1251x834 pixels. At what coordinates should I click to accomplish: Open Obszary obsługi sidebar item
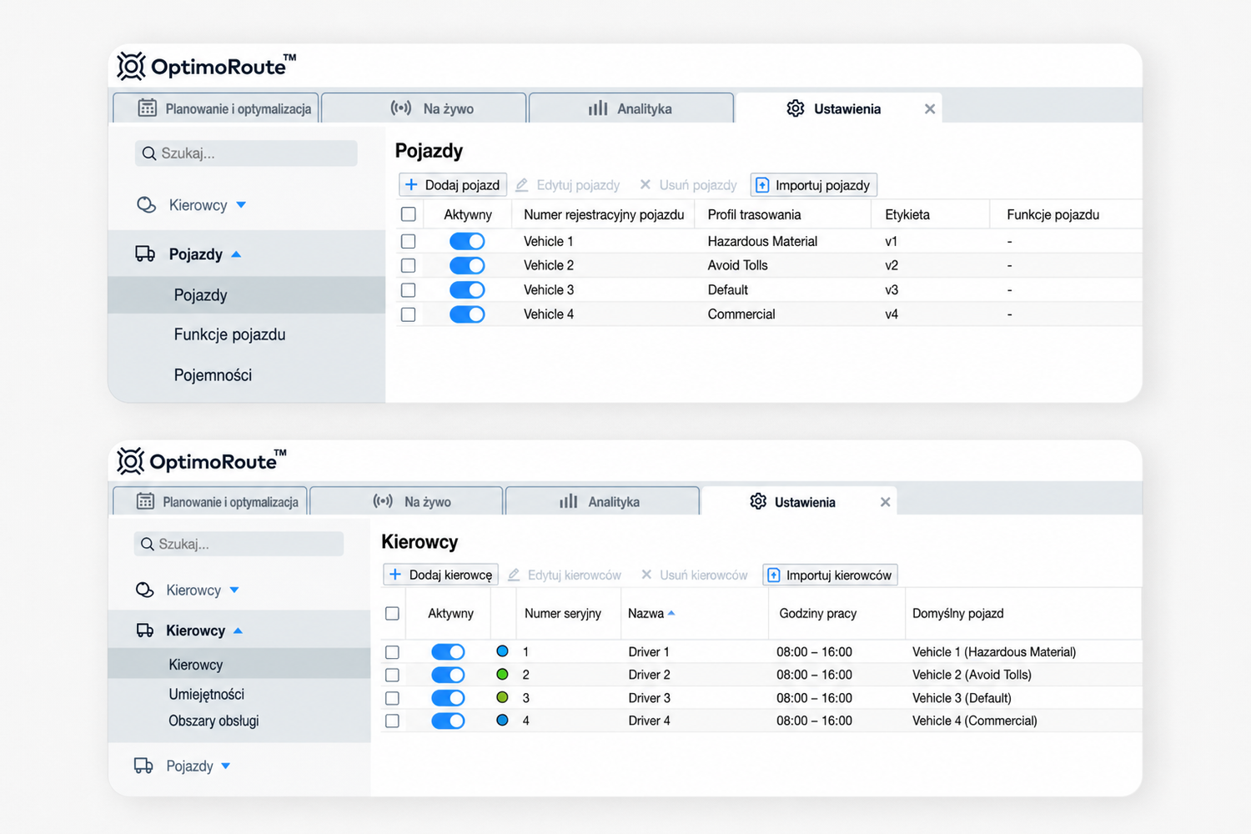(214, 721)
